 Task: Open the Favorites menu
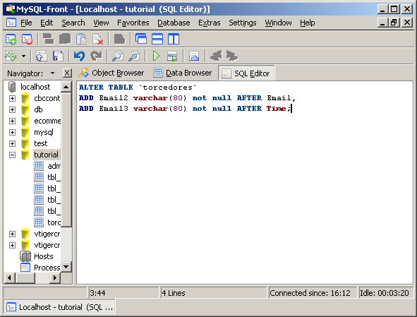click(x=133, y=23)
